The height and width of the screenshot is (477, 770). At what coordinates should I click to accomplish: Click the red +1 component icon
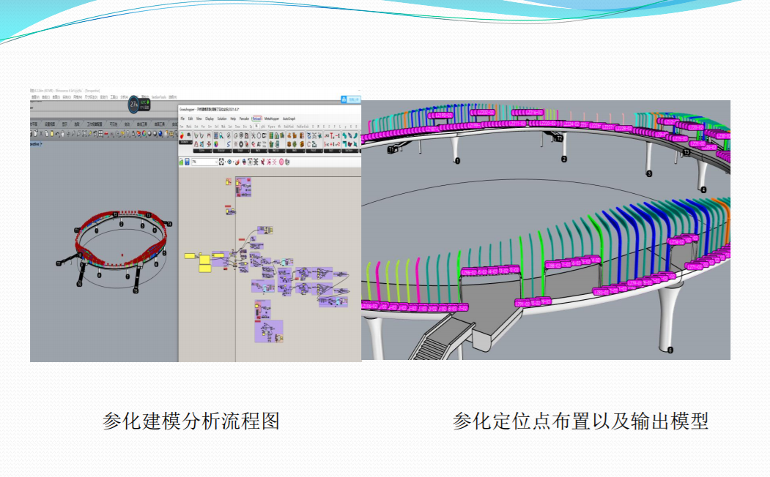tap(332, 144)
